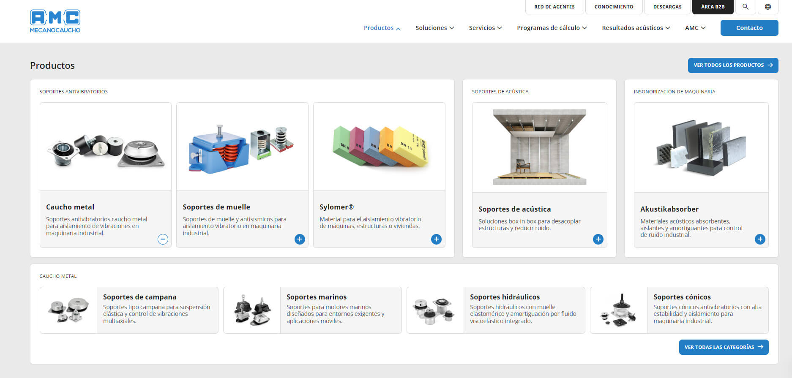Expand Sylomer plus icon
Screen dimensions: 792x378
point(436,239)
